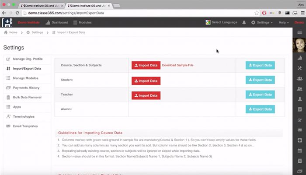
Task: Open Payments History page
Action: [x=27, y=87]
